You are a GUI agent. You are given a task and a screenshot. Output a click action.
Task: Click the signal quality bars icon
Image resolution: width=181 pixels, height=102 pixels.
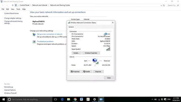(108, 49)
